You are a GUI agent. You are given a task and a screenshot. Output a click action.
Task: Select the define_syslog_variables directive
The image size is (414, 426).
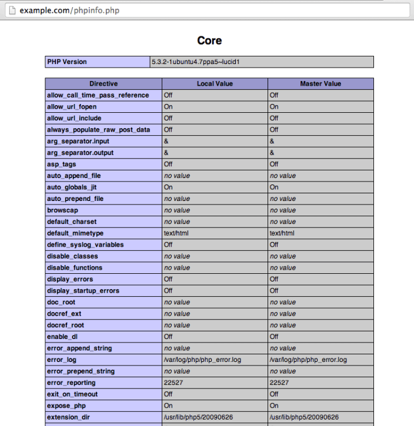click(x=85, y=245)
